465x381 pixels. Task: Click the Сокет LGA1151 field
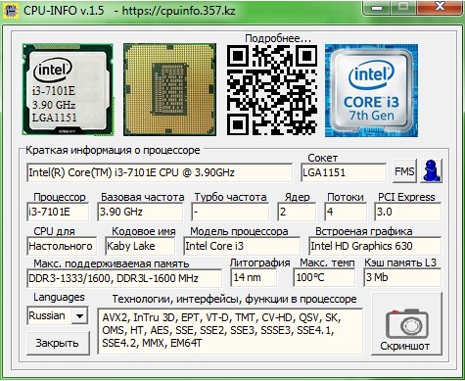pyautogui.click(x=344, y=172)
